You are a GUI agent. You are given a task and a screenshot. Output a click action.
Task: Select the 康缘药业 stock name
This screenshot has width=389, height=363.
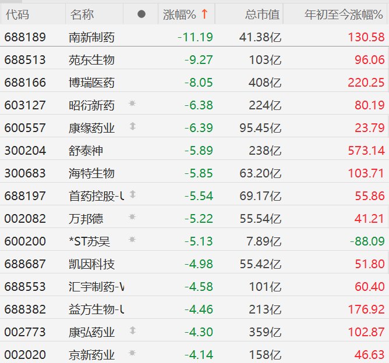[x=91, y=128]
